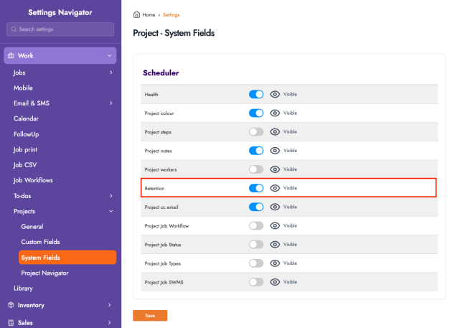Turn on the Project workers toggle
452x328 pixels.
pyautogui.click(x=256, y=169)
